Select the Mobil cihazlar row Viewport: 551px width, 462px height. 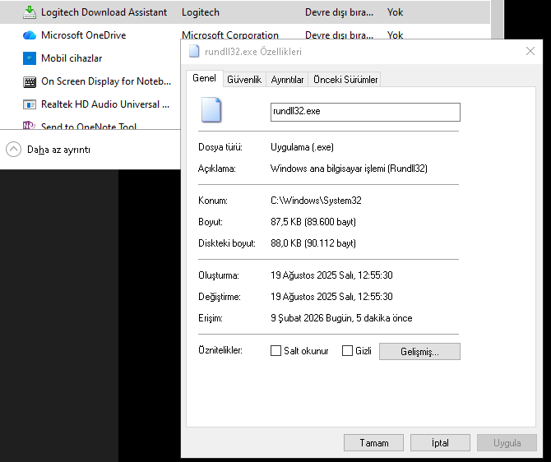(x=72, y=58)
